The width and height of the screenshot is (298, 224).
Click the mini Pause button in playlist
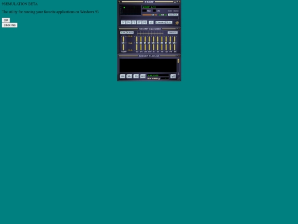click(x=153, y=79)
